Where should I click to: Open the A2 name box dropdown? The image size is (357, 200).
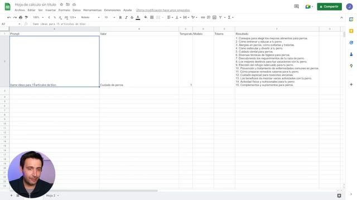20,24
